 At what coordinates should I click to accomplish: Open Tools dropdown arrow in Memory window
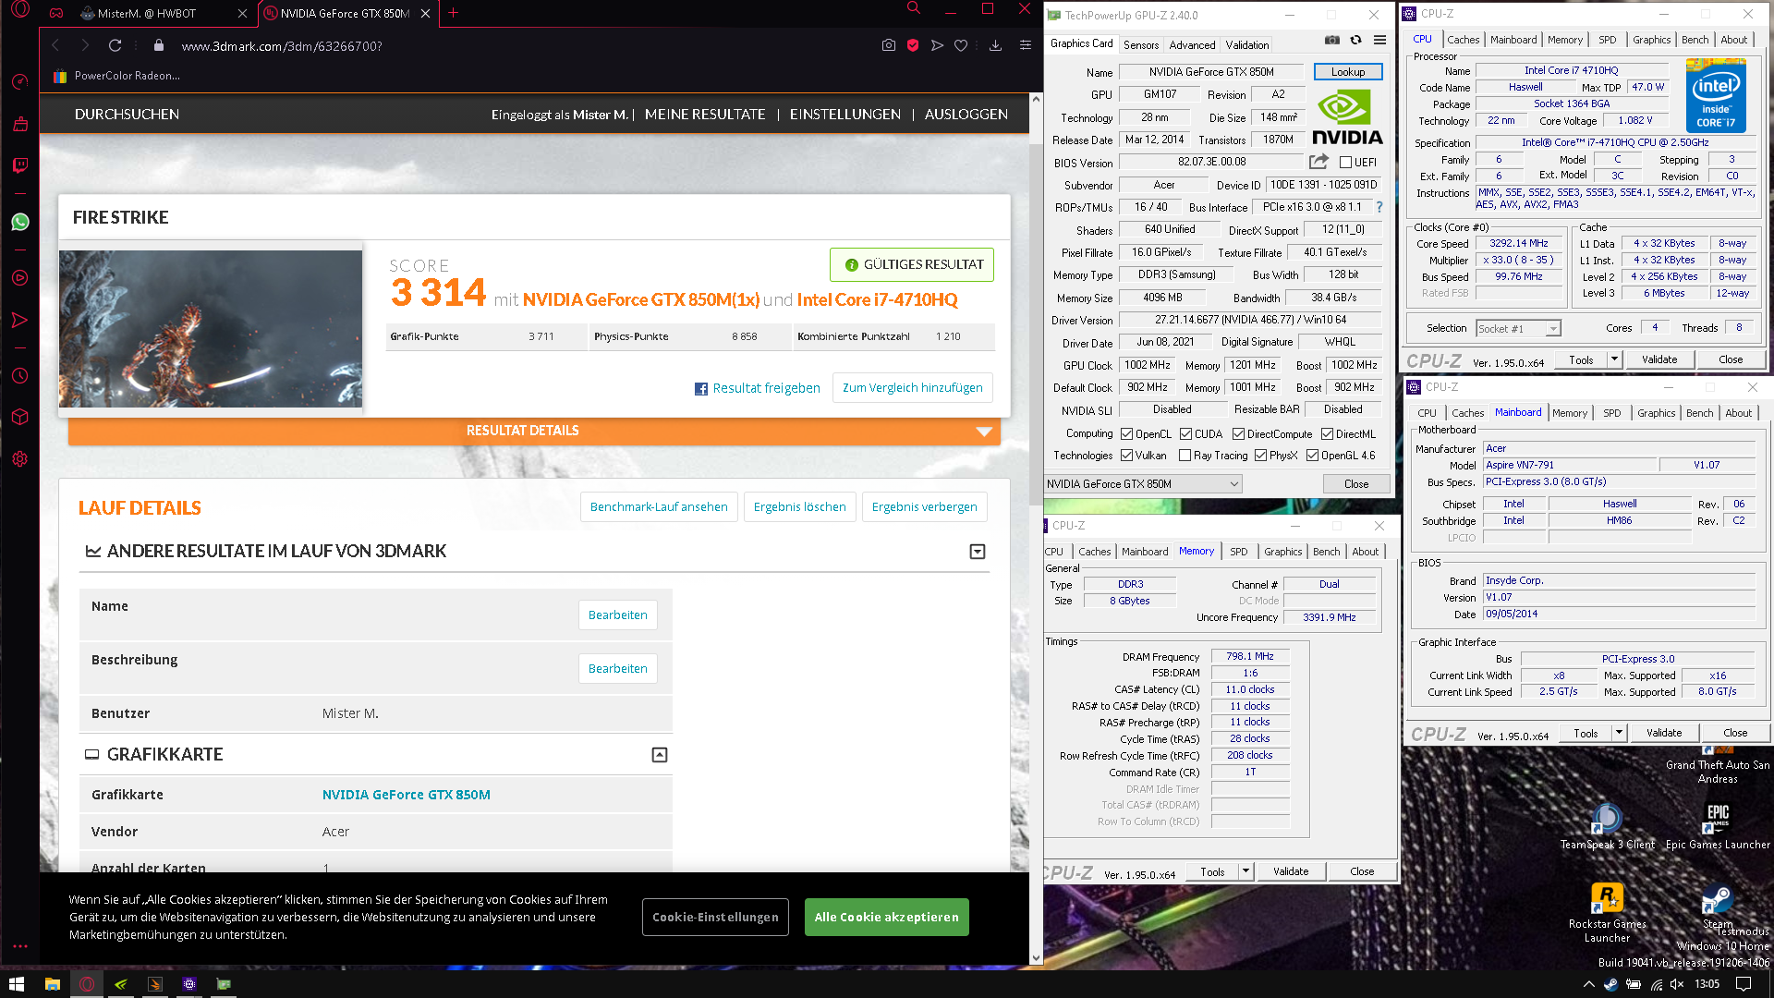click(x=1245, y=871)
